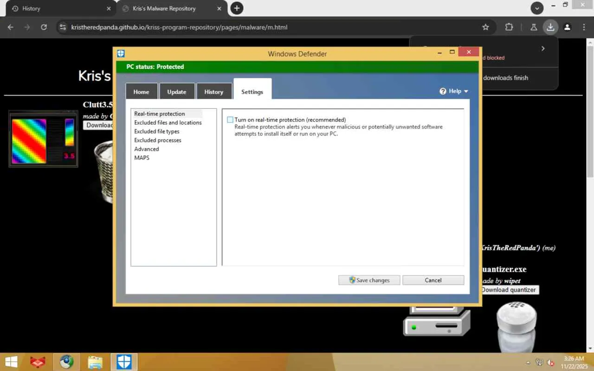Screen dimensions: 594x371
Task: Minimize the Windows Defender window
Action: 439,52
